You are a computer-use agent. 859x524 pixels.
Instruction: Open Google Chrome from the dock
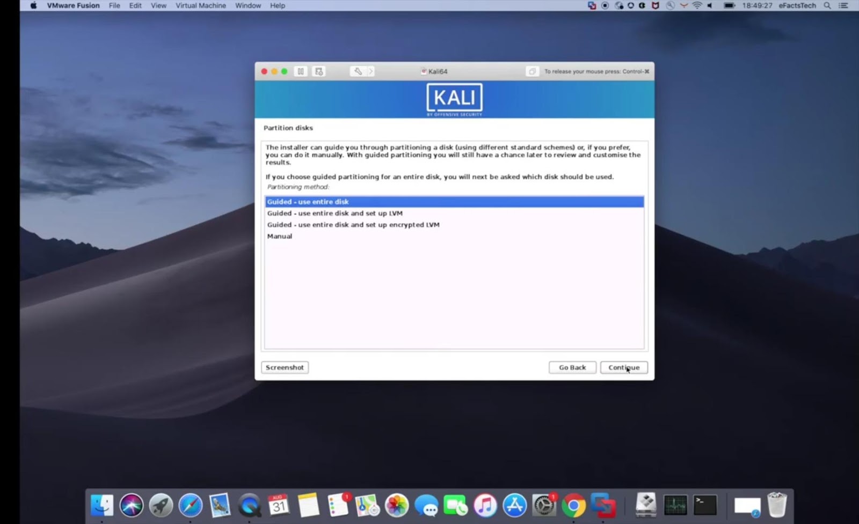click(x=574, y=505)
